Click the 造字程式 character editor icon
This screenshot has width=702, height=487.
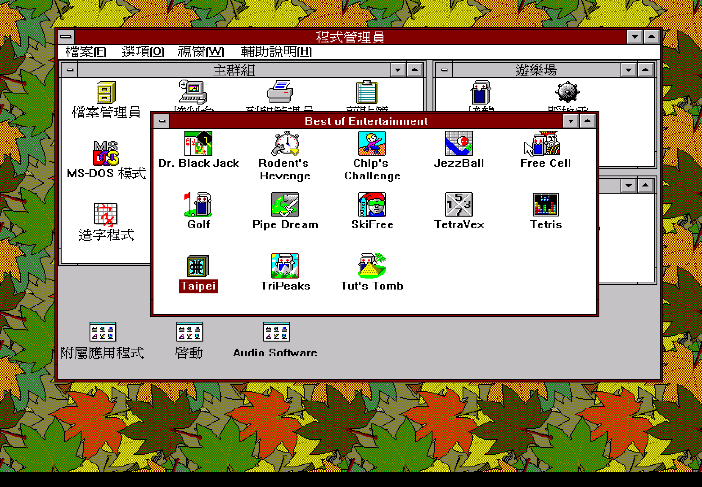[106, 215]
